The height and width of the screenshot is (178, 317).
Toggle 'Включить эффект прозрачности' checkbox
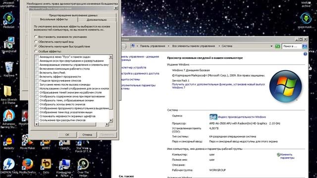[x=37, y=77]
